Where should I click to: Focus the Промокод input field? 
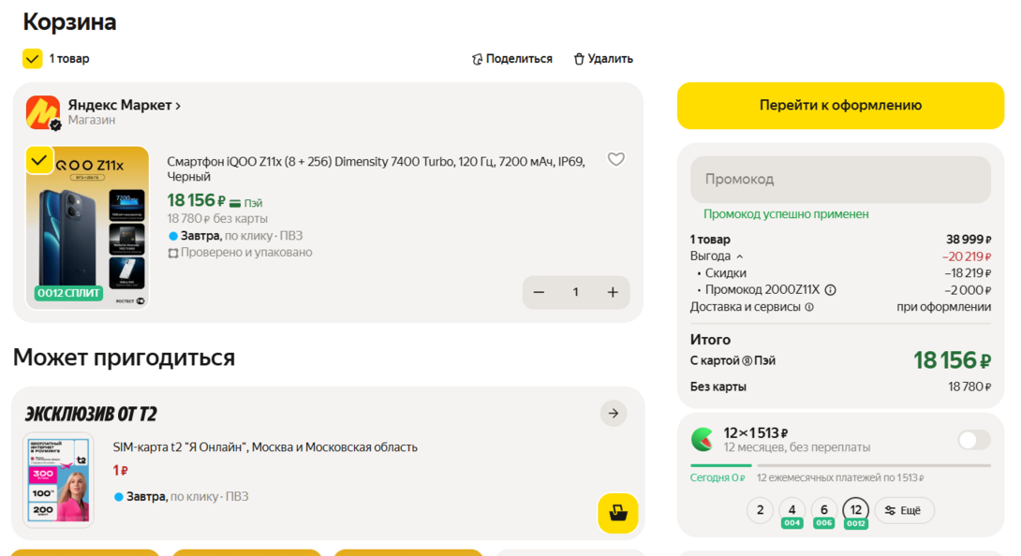840,179
